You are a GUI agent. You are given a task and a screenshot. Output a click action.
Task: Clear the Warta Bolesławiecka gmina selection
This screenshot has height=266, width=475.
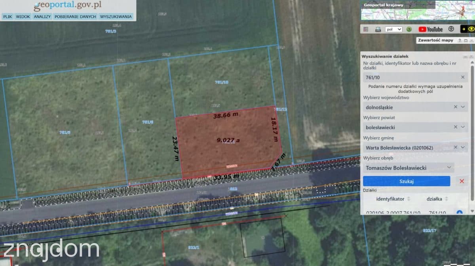pyautogui.click(x=455, y=148)
